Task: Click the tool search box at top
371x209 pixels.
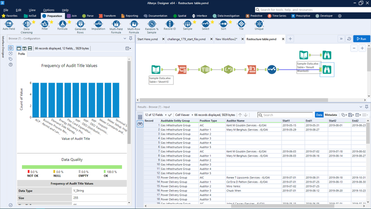Action: (x=313, y=10)
